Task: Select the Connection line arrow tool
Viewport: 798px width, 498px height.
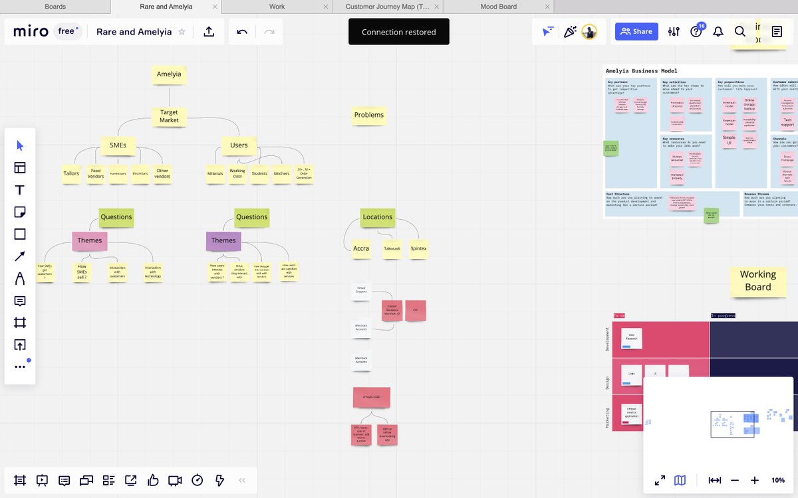Action: (x=20, y=256)
